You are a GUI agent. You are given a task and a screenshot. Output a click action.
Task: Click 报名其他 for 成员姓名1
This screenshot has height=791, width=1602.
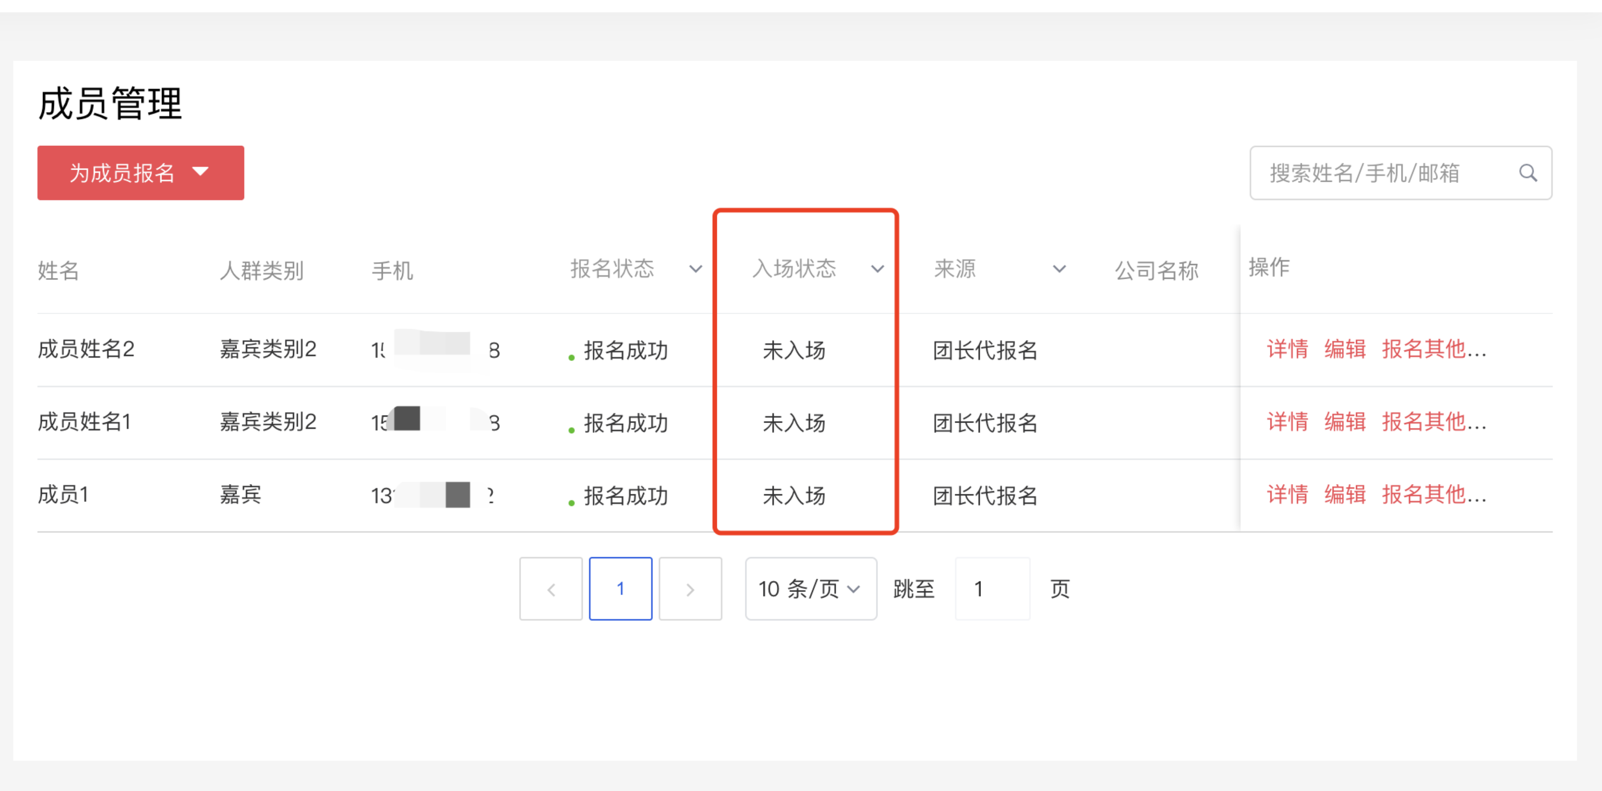1433,422
